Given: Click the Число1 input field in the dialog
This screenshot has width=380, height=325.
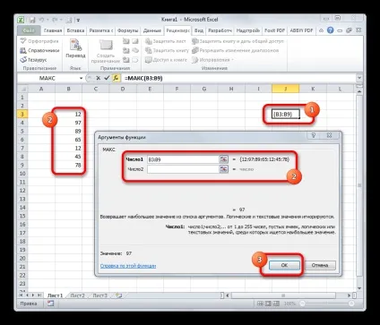Looking at the screenshot, I should pos(183,159).
